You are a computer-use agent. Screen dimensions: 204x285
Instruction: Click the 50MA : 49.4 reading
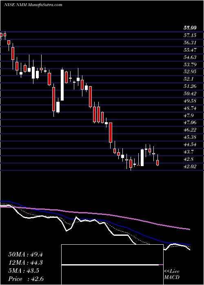tap(25, 254)
